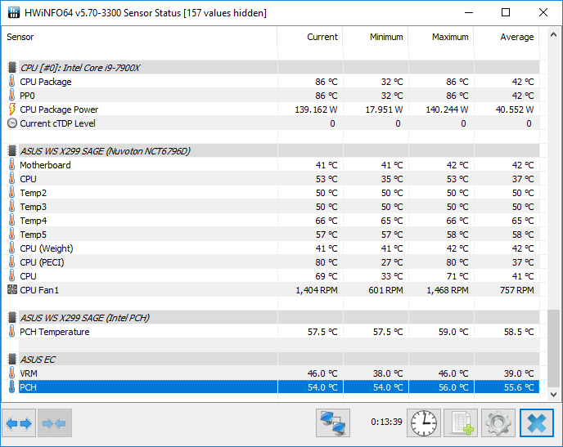
Task: Select the Current cTDP Level row
Action: coord(271,123)
